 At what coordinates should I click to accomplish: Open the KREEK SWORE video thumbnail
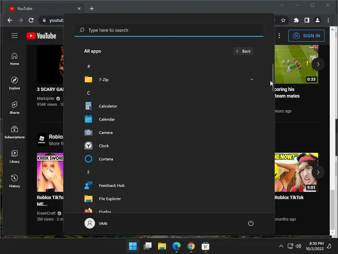50,172
